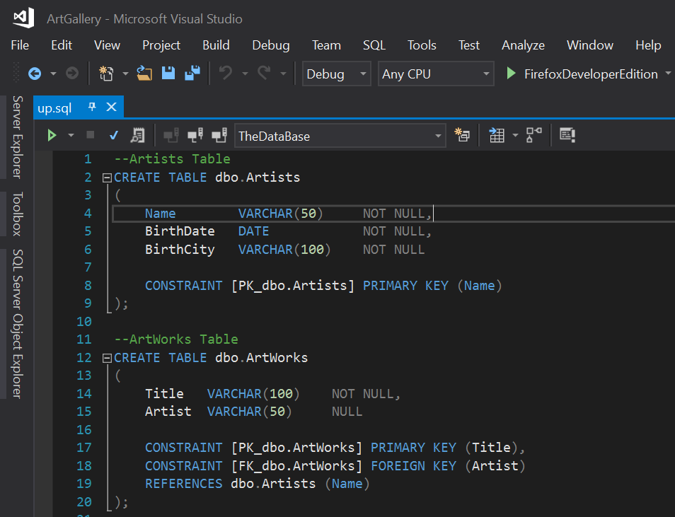The height and width of the screenshot is (517, 675).
Task: Click 'Title' column name on line 14
Action: coord(164,393)
